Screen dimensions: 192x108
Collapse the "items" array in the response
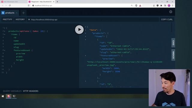tap(85, 36)
